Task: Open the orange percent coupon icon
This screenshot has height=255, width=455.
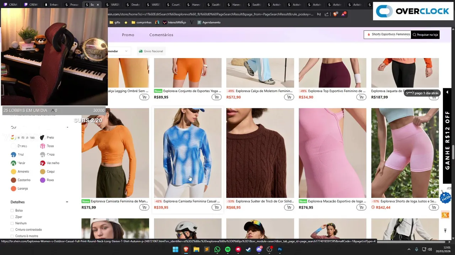Action: (445, 215)
